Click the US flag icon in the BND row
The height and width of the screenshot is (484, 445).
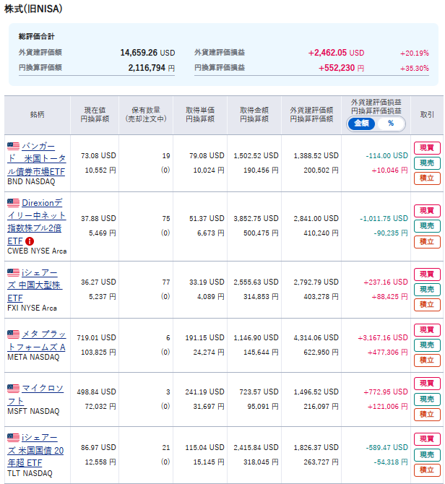tap(13, 146)
